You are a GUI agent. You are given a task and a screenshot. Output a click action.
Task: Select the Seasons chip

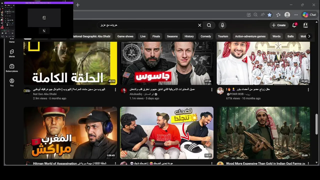click(x=172, y=36)
